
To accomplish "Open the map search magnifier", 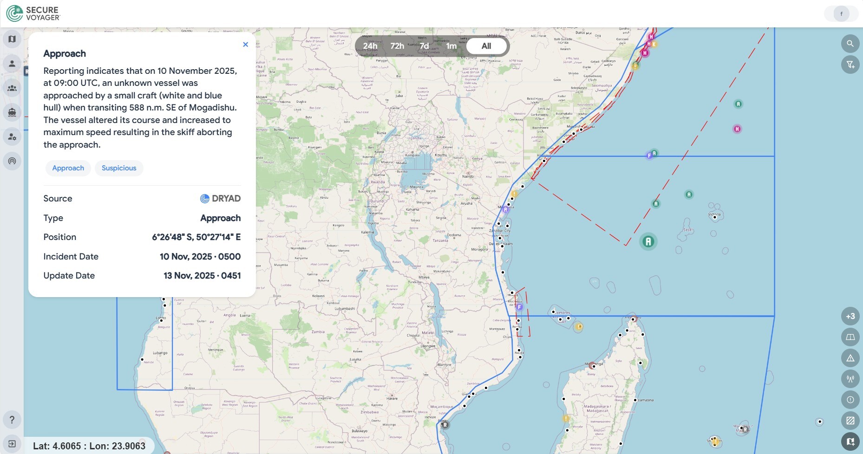I will (850, 44).
